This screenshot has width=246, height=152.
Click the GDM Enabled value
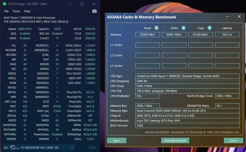coord(25,38)
